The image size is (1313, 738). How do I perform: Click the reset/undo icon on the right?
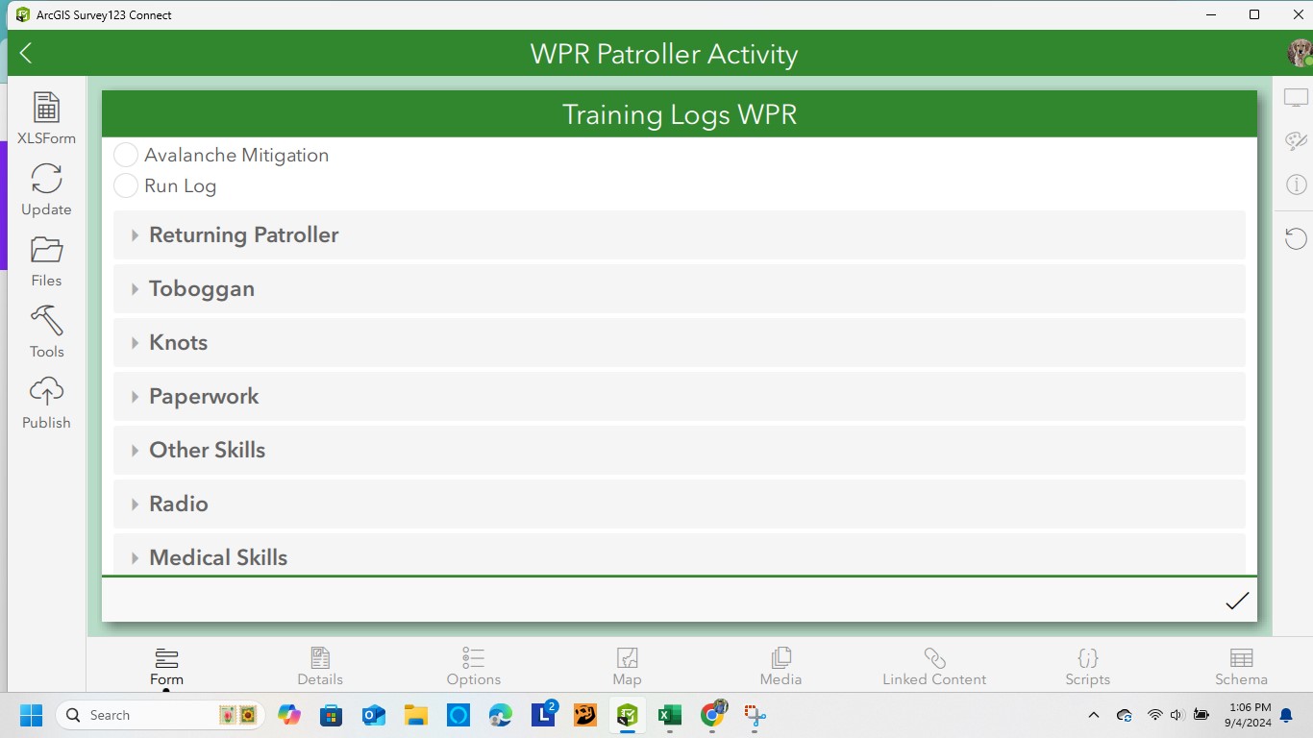pos(1296,238)
